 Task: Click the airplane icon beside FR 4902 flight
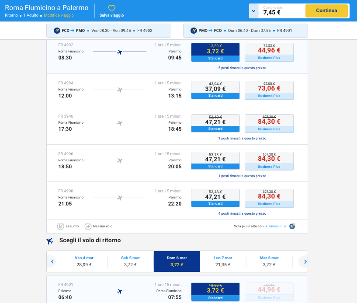(120, 52)
